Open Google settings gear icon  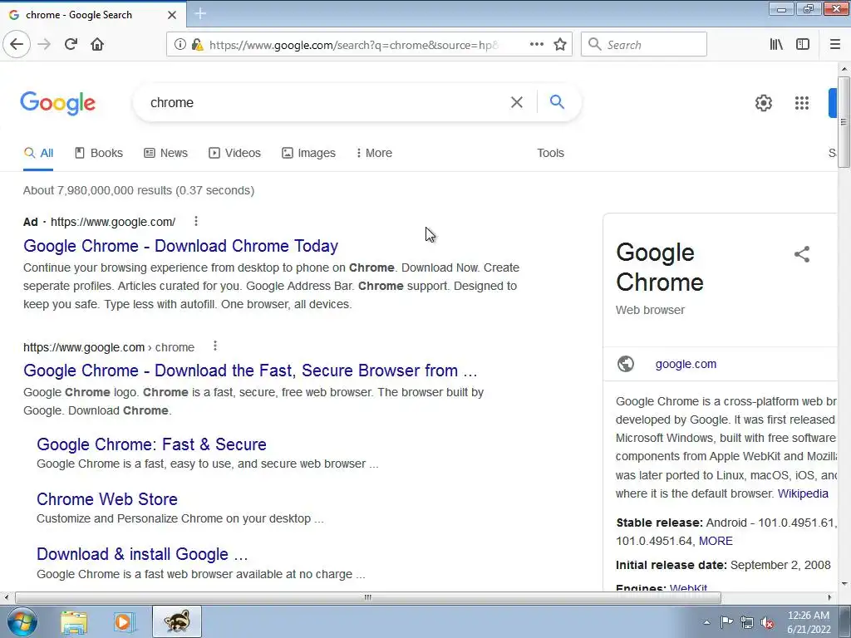764,102
